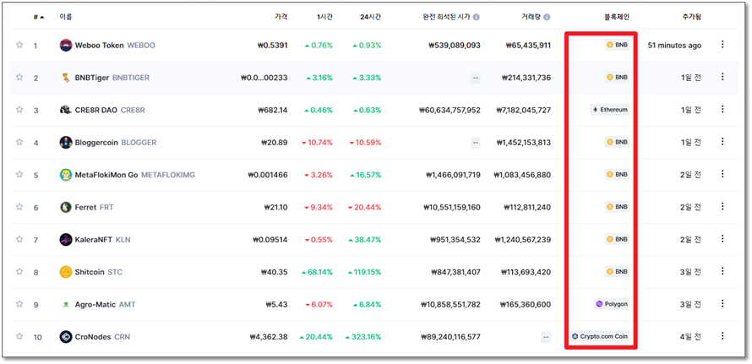This screenshot has height=364, width=752.
Task: Click the KaleraNFT coin logo
Action: [x=66, y=239]
